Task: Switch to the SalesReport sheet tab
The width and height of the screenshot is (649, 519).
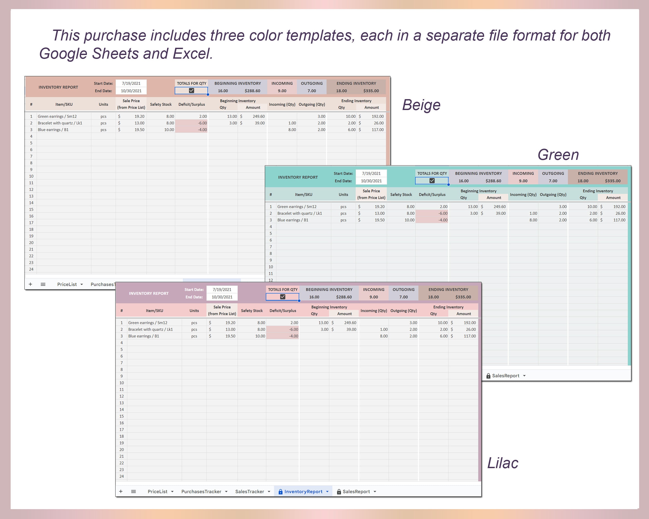Action: coord(357,491)
